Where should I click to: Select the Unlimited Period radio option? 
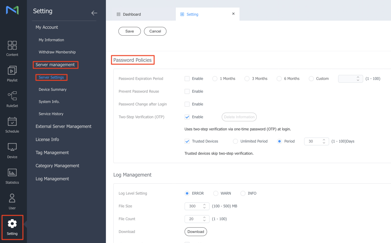pos(235,141)
